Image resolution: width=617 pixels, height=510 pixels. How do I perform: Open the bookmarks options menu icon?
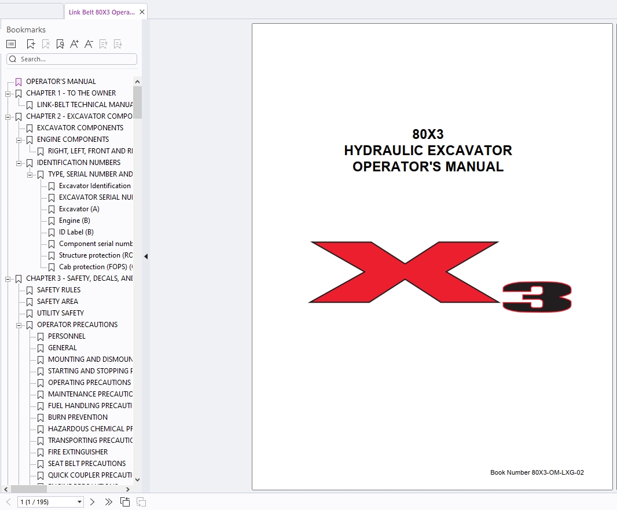[11, 44]
